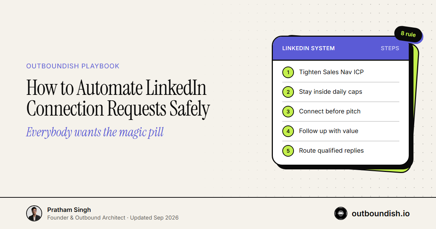Select "Stay inside daily caps" row

click(x=341, y=92)
